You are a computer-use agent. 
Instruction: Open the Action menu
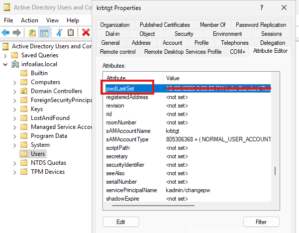pos(29,20)
